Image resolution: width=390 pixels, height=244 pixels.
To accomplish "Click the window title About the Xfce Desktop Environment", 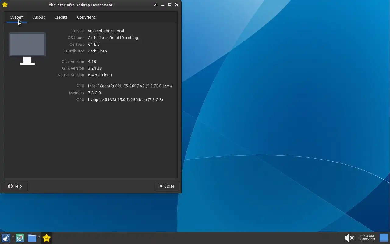I will point(80,5).
